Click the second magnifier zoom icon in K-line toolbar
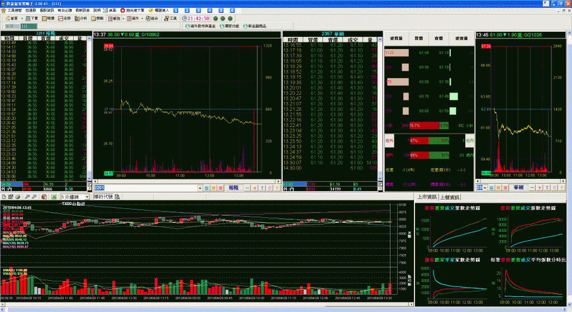The height and width of the screenshot is (312, 572). 34,197
